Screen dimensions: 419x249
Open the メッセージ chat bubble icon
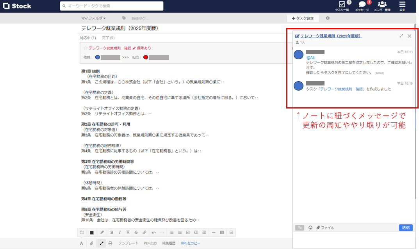362,5
